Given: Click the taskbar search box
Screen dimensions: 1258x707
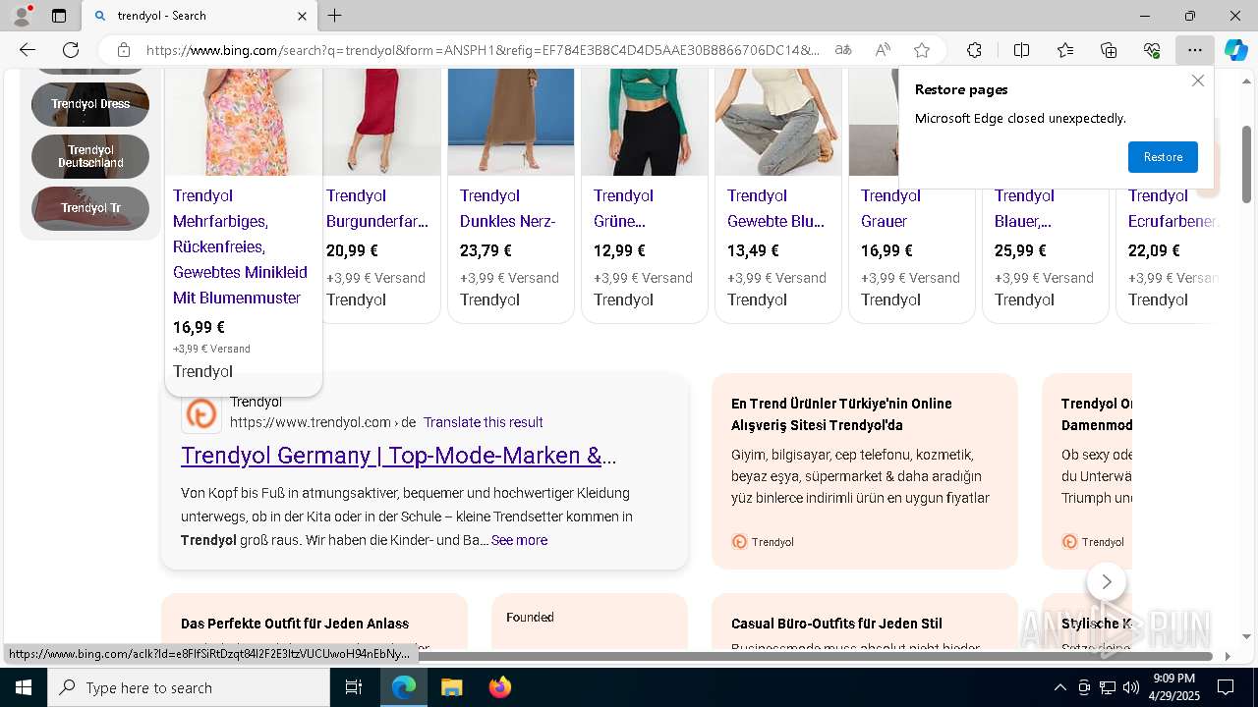Looking at the screenshot, I should point(189,687).
